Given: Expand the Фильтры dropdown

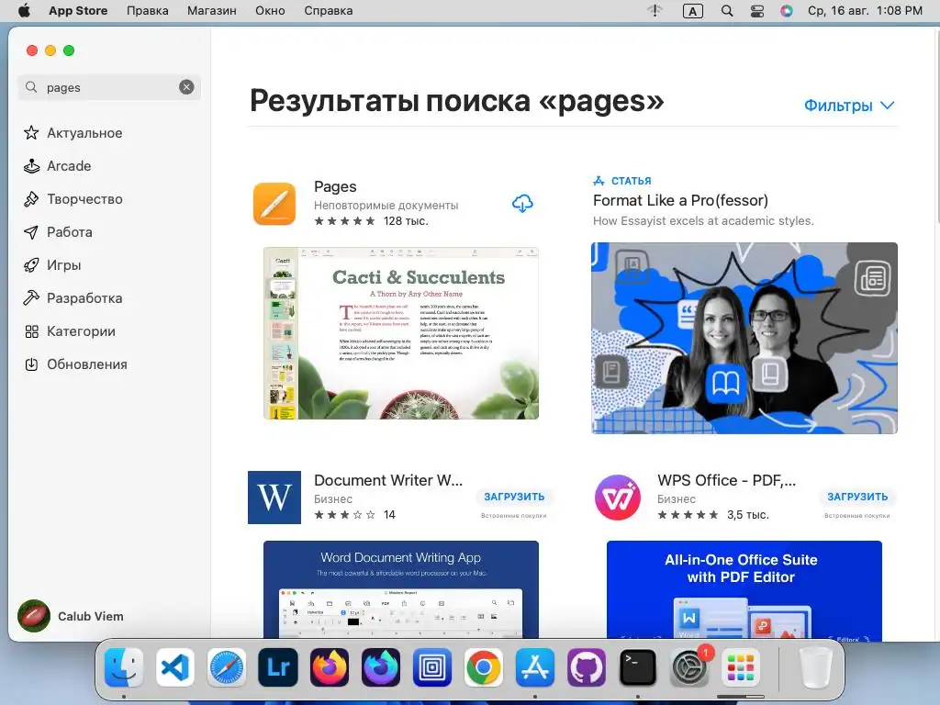Looking at the screenshot, I should click(x=849, y=106).
